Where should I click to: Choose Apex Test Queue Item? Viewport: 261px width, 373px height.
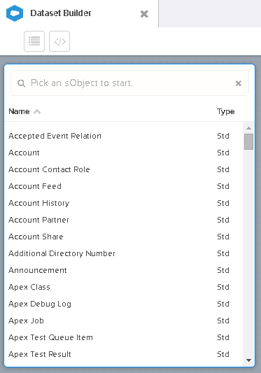123,337
